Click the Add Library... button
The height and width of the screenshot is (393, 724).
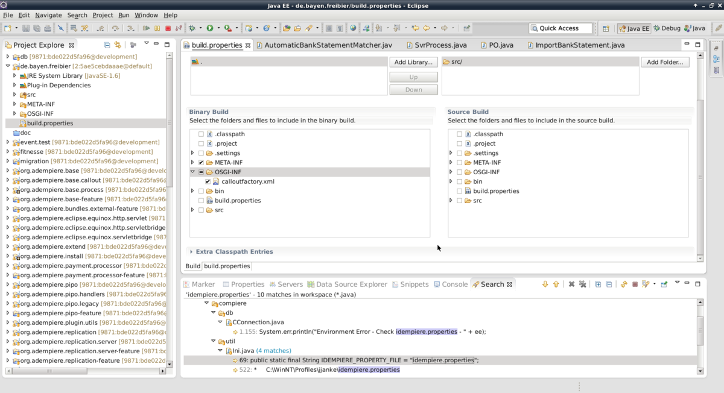click(413, 62)
